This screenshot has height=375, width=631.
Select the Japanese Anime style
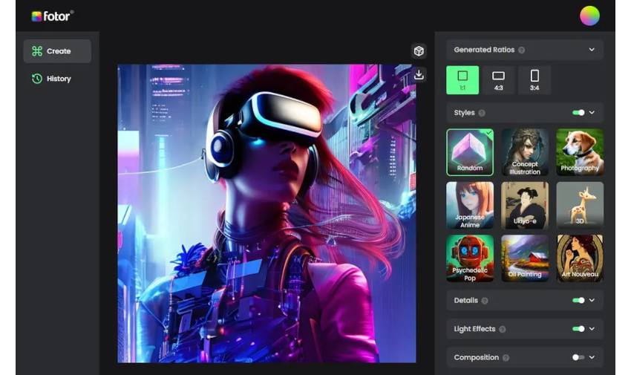point(470,205)
